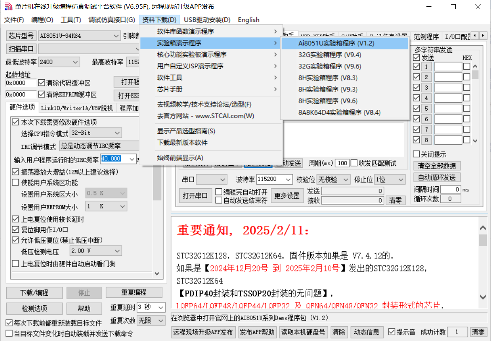491x341 pixels.
Task: Select Ai8051U实验箱程序 (V1.2)
Action: click(345, 43)
